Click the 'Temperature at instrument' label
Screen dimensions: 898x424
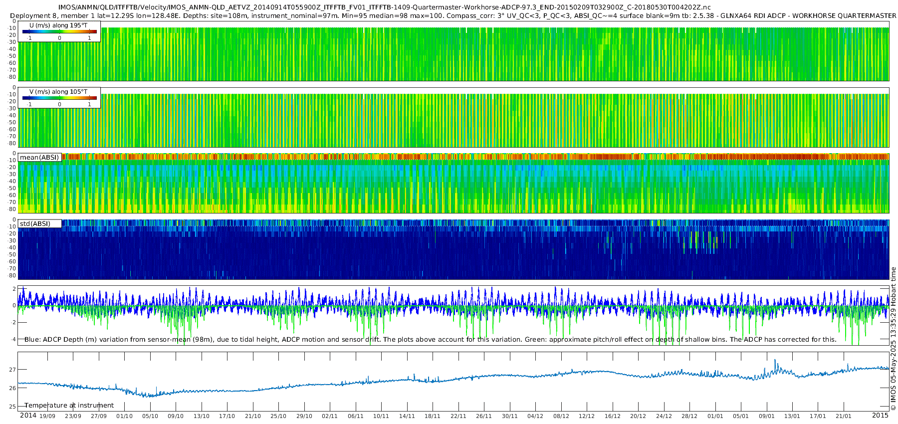point(69,405)
